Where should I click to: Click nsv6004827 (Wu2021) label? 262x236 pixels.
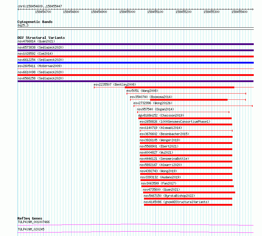[x=156, y=152]
